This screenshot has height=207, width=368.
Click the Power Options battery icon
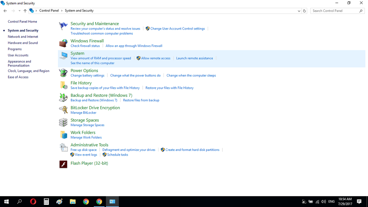point(63,73)
